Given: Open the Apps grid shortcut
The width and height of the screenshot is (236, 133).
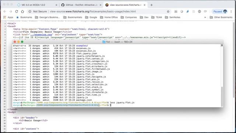Looking at the screenshot, I should click(8, 17).
